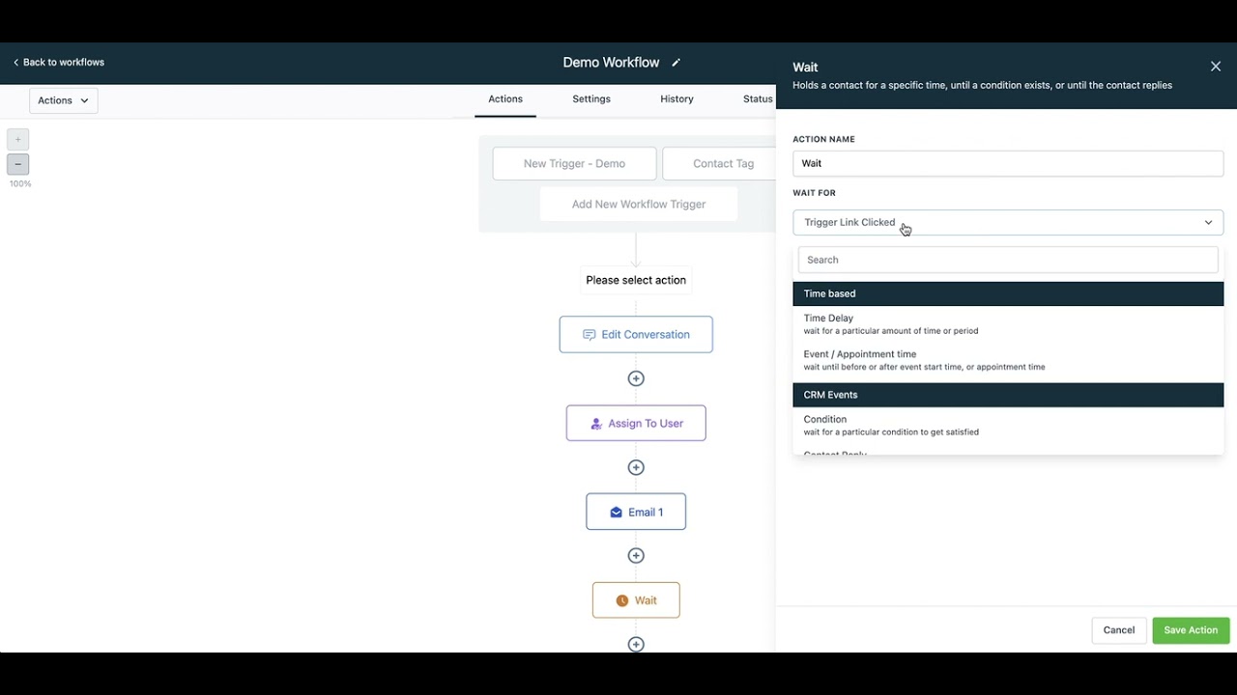Close the Wait panel with the X
The width and height of the screenshot is (1237, 695).
click(x=1216, y=67)
